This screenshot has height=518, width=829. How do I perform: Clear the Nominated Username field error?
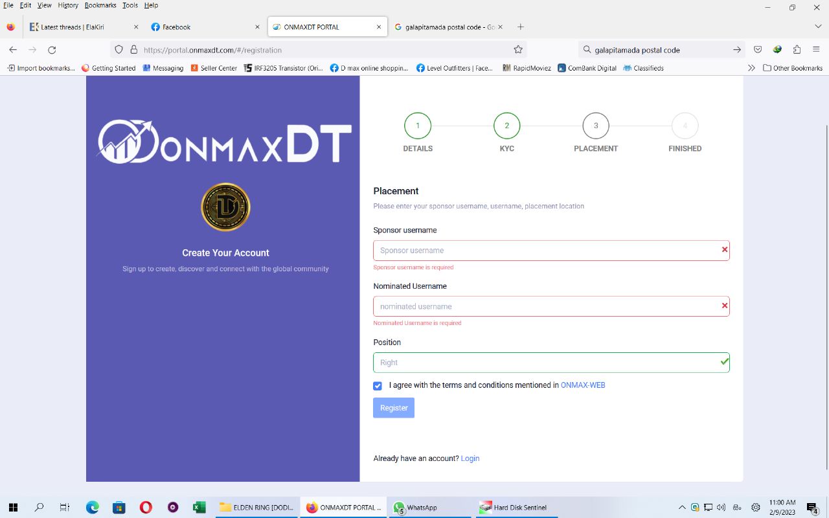[x=725, y=306]
